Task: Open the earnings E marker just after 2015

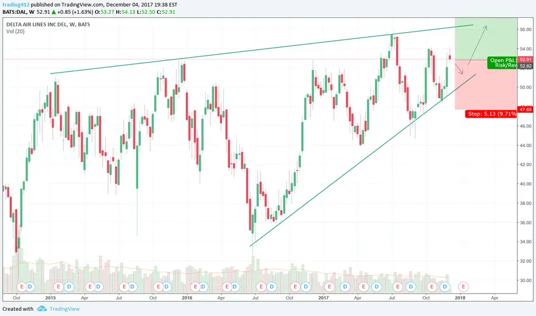Action: pos(59,287)
